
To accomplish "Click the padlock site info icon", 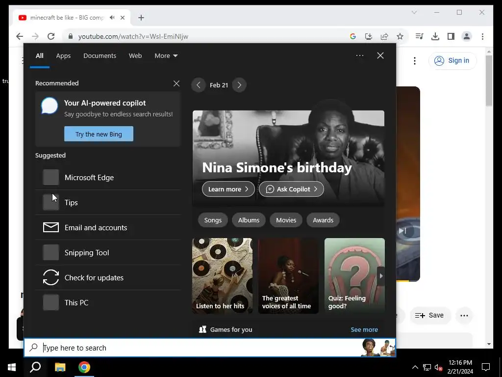I will pos(71,36).
